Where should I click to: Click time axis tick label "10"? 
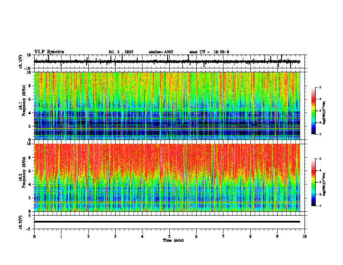tap(304, 236)
